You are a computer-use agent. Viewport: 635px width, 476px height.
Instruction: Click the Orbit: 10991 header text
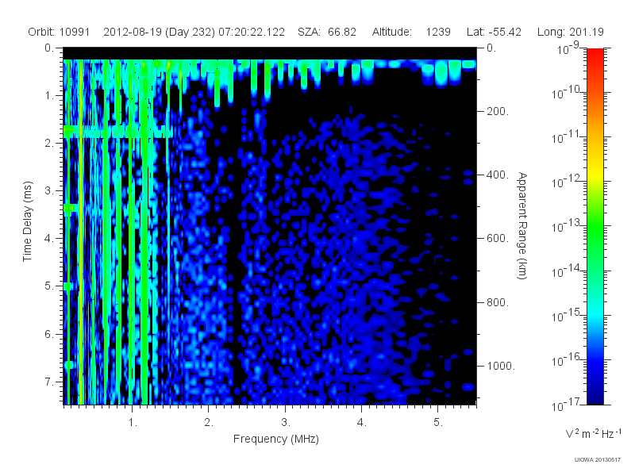[59, 32]
